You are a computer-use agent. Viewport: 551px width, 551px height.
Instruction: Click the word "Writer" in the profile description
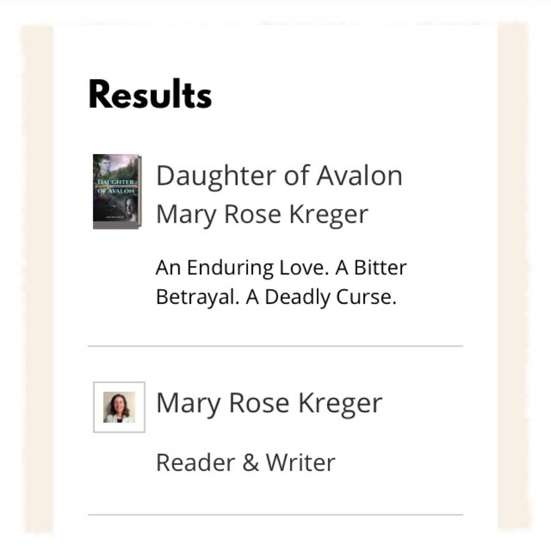click(300, 463)
